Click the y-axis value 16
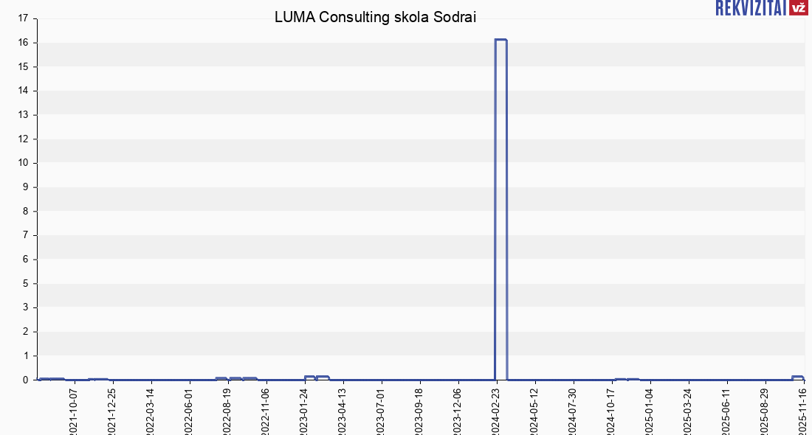The image size is (812, 435). coord(24,43)
